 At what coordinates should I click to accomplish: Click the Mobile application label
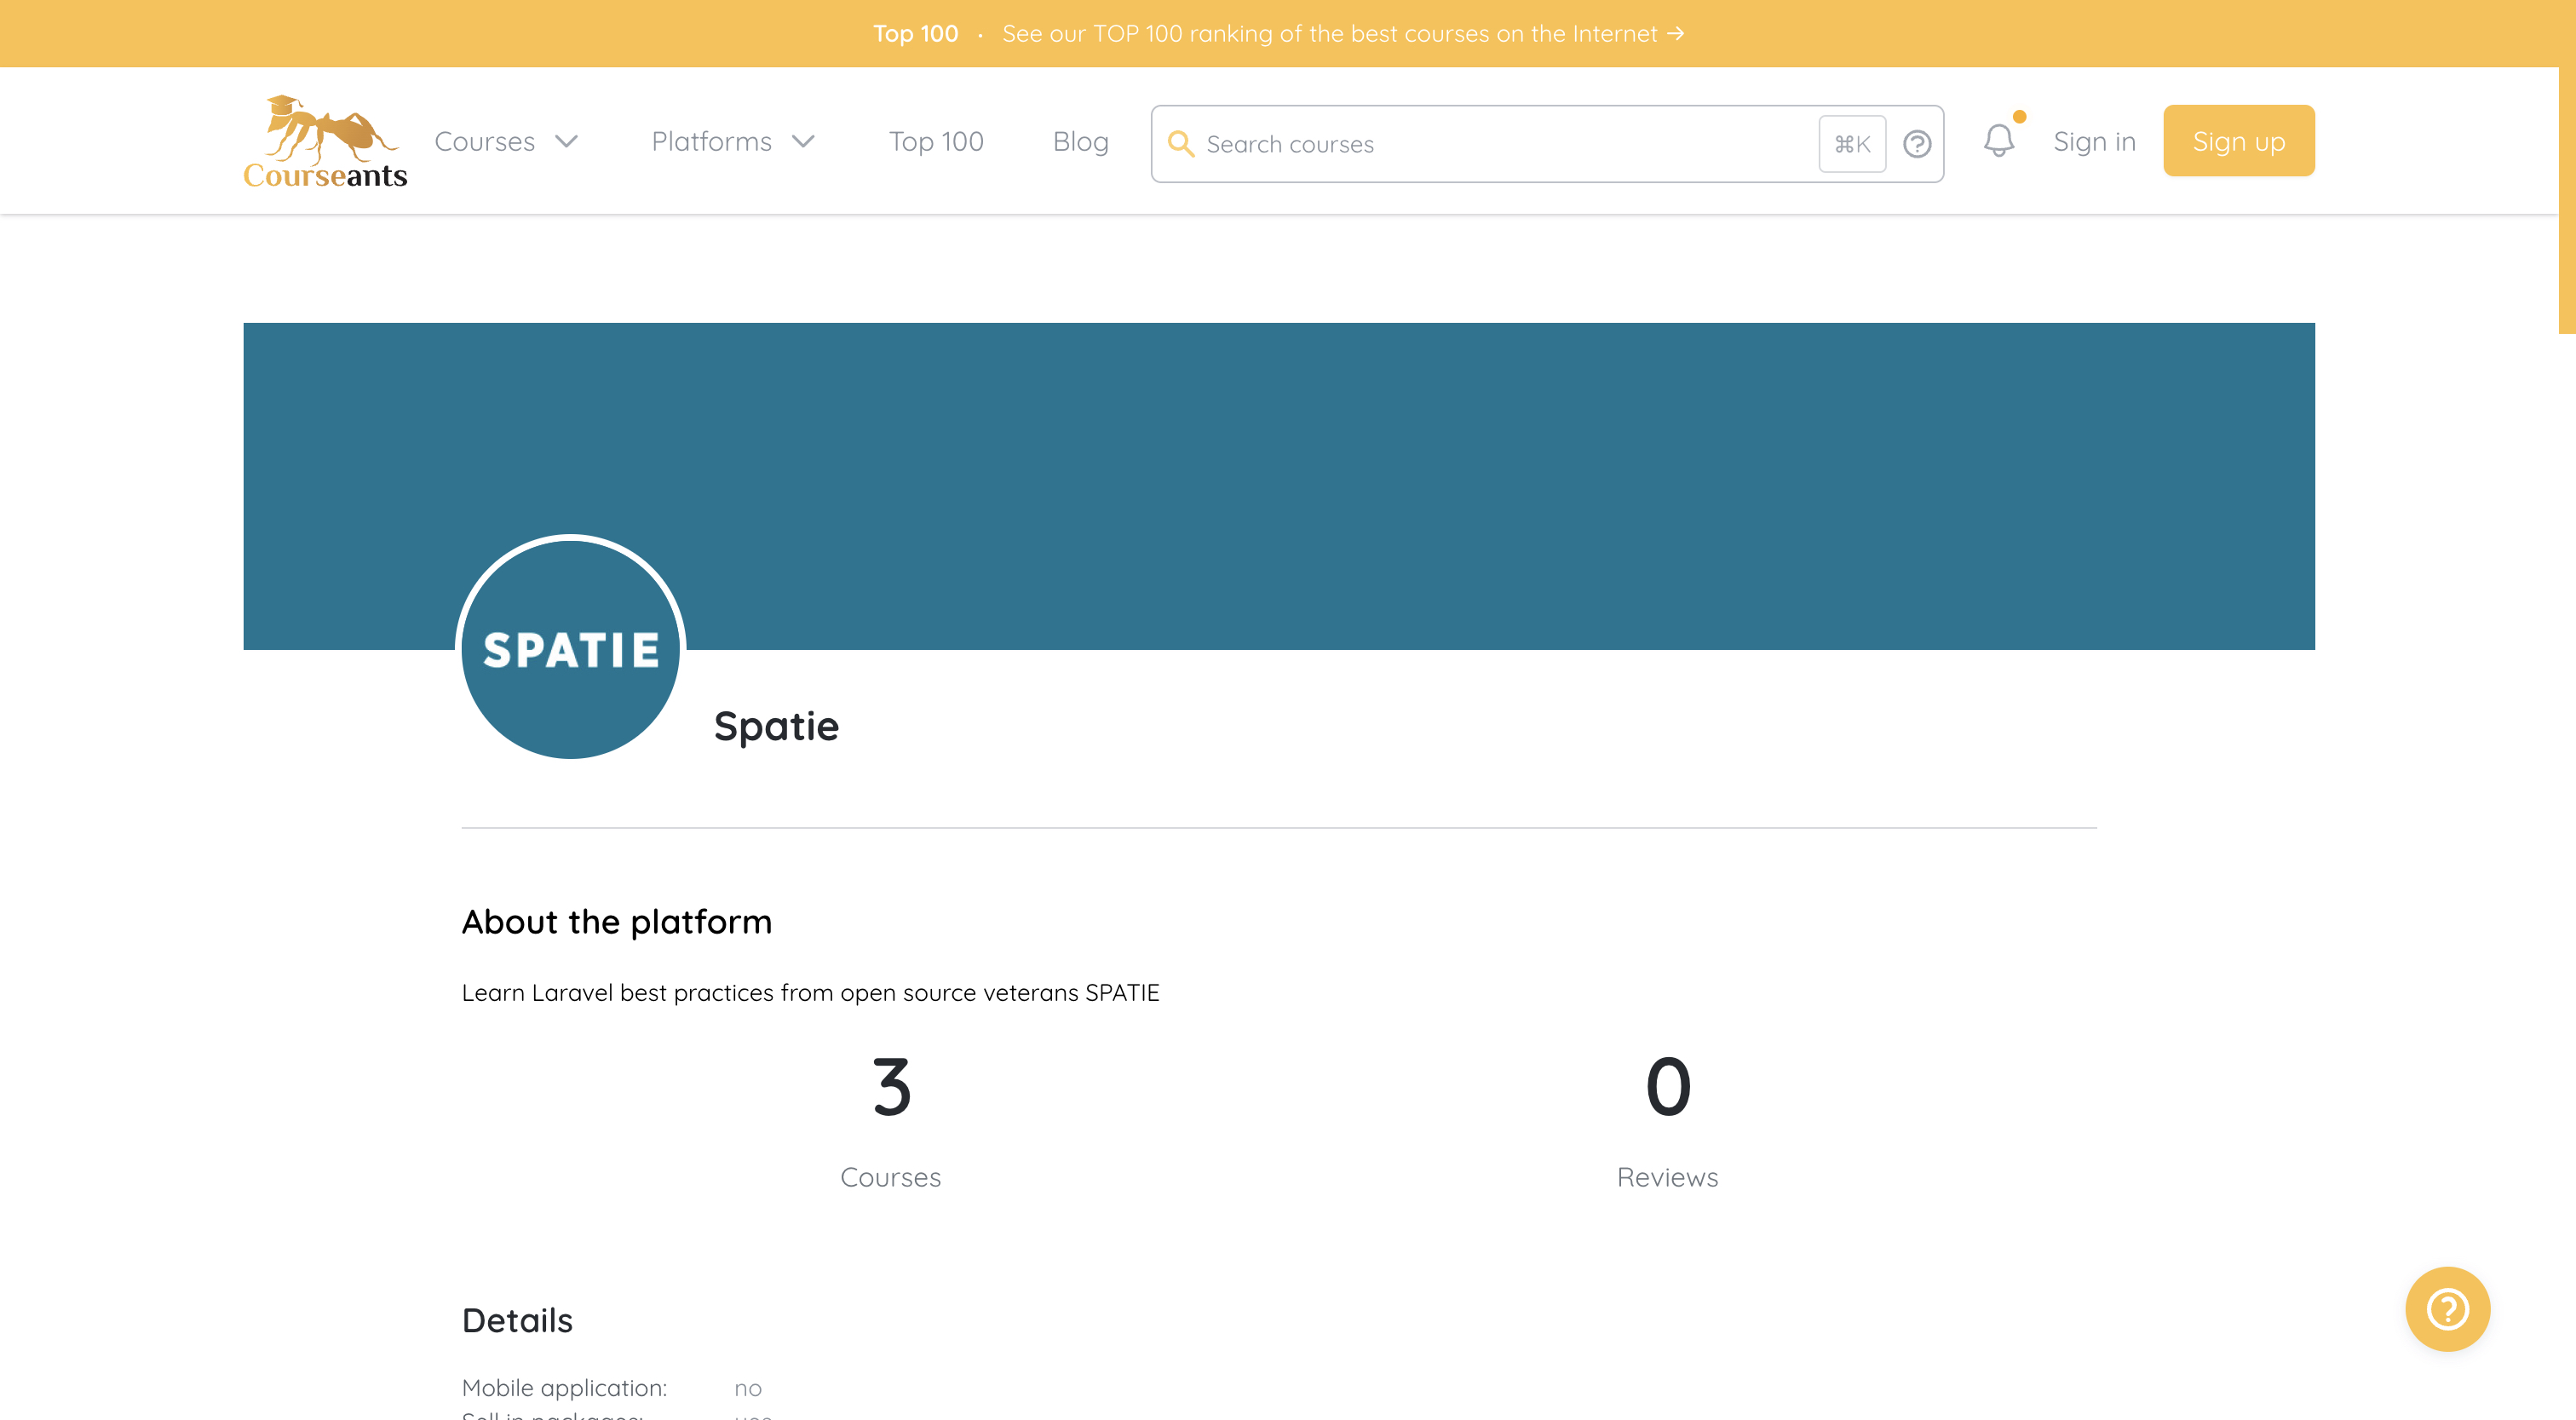tap(564, 1388)
